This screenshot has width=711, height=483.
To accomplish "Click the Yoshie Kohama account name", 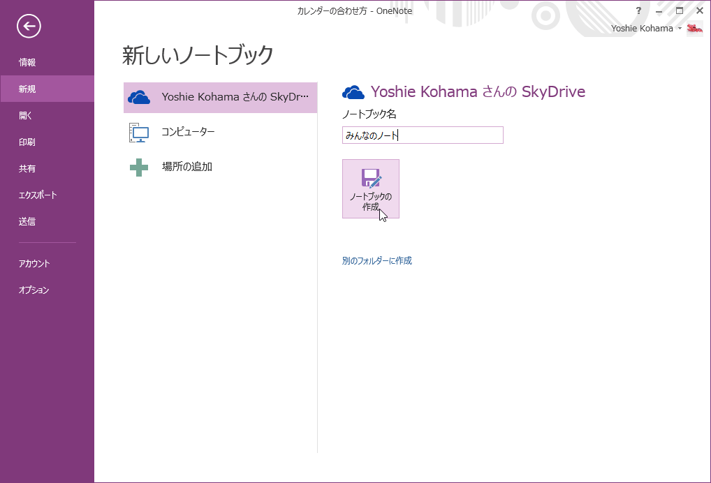I will pos(642,28).
